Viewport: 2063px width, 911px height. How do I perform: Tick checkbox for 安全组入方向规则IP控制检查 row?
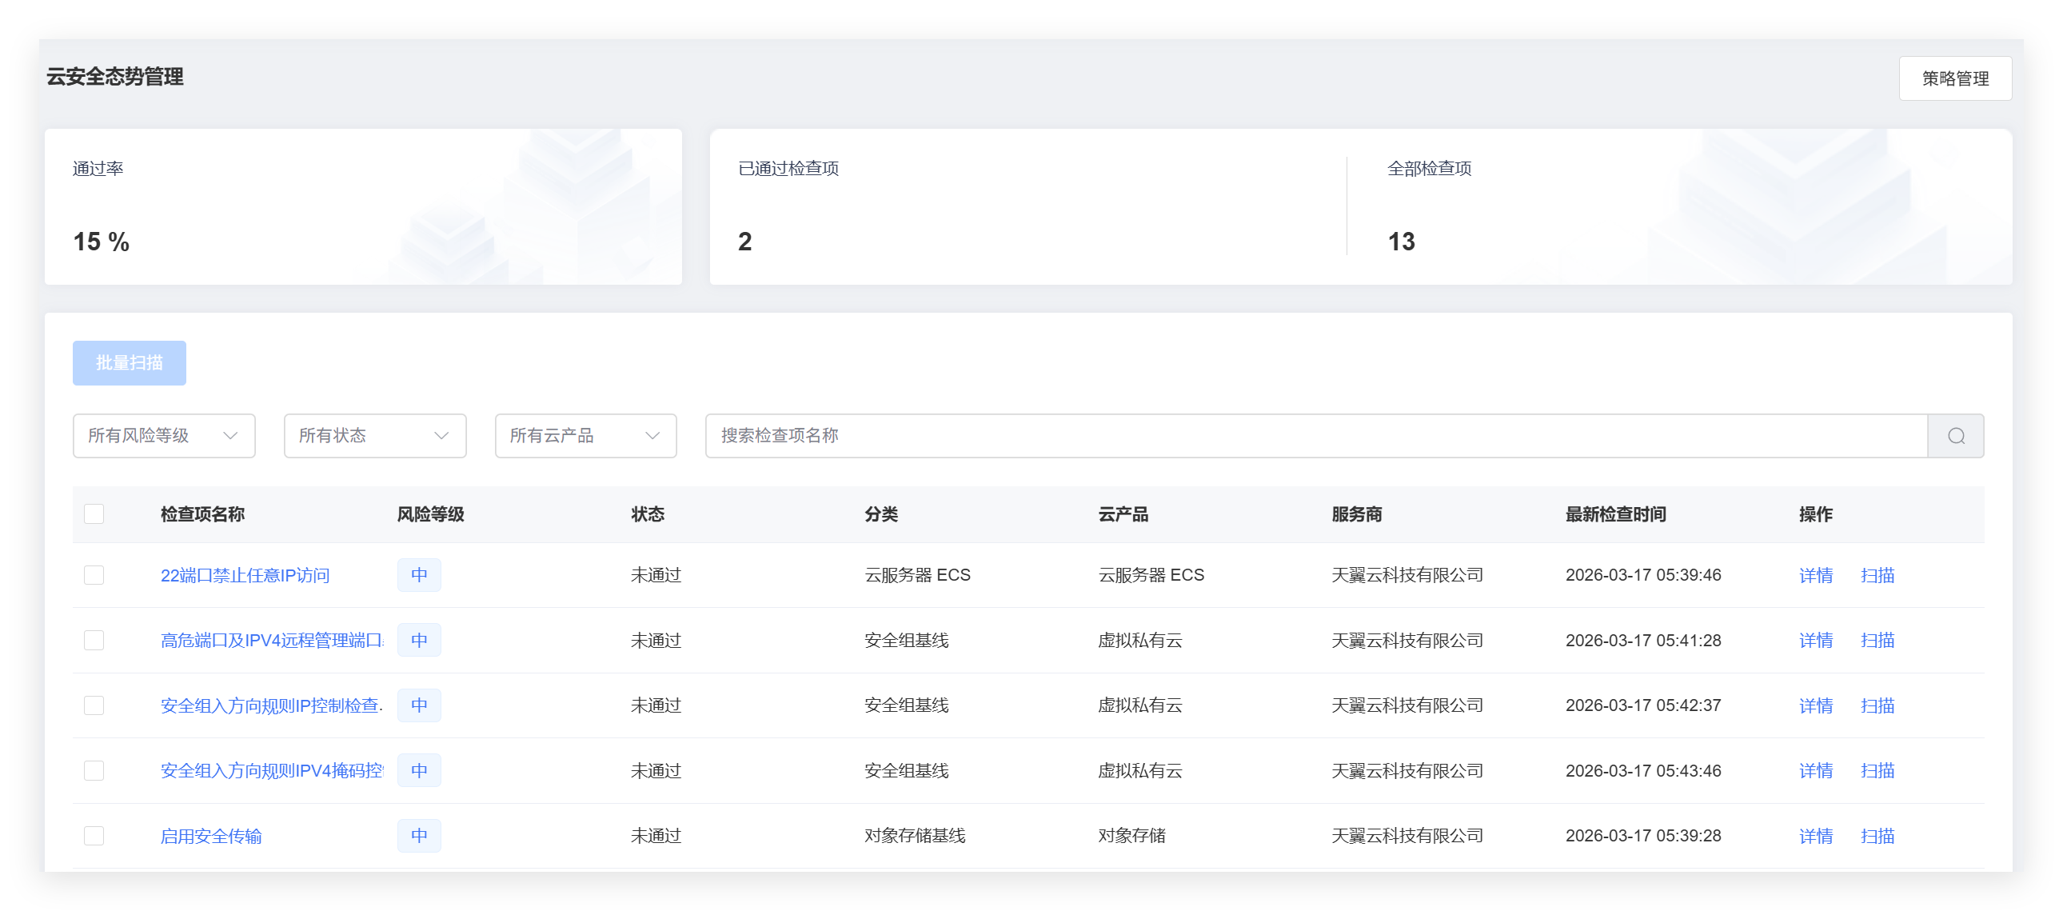click(x=94, y=705)
